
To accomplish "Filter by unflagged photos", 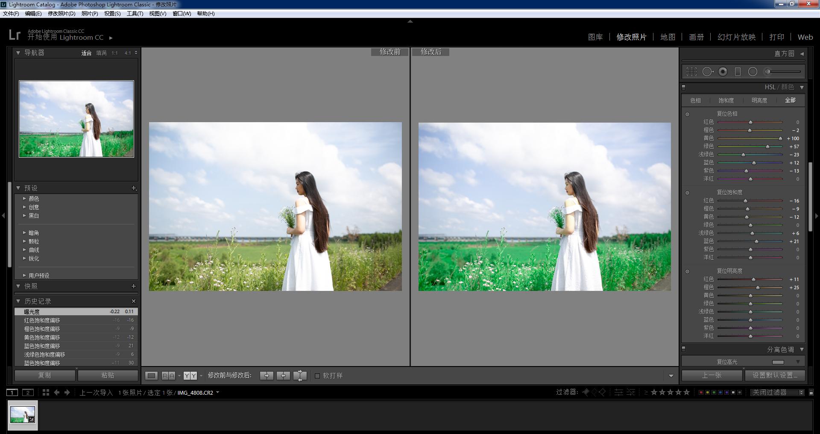I will click(x=594, y=392).
